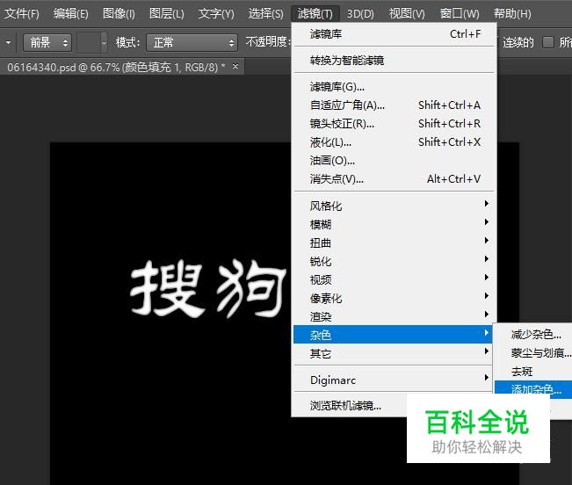
Task: Choose 镜头校正(R)... filter
Action: pos(395,124)
